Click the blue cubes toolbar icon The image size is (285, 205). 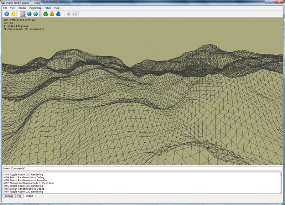[x=58, y=14]
